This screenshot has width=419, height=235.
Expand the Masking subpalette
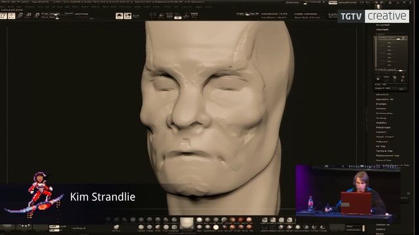click(381, 118)
